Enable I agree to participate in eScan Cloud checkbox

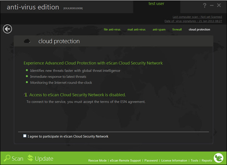[x=25, y=136]
